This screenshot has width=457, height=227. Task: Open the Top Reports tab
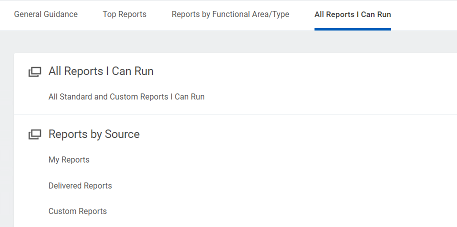[x=124, y=14]
